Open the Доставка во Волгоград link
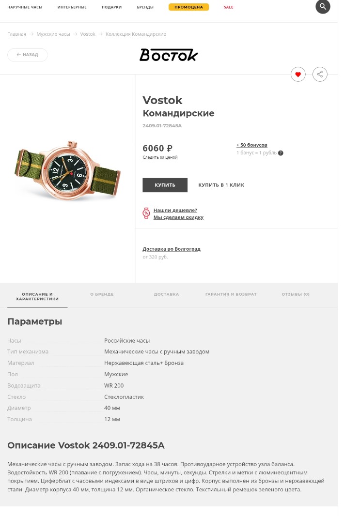The height and width of the screenshot is (516, 360). coord(172,249)
